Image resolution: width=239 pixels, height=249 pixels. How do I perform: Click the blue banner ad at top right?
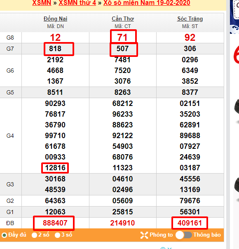pos(234,16)
